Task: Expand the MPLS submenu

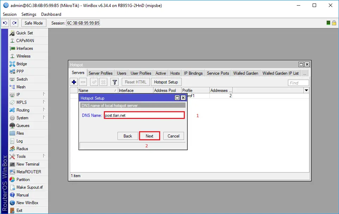Action: 44,102
